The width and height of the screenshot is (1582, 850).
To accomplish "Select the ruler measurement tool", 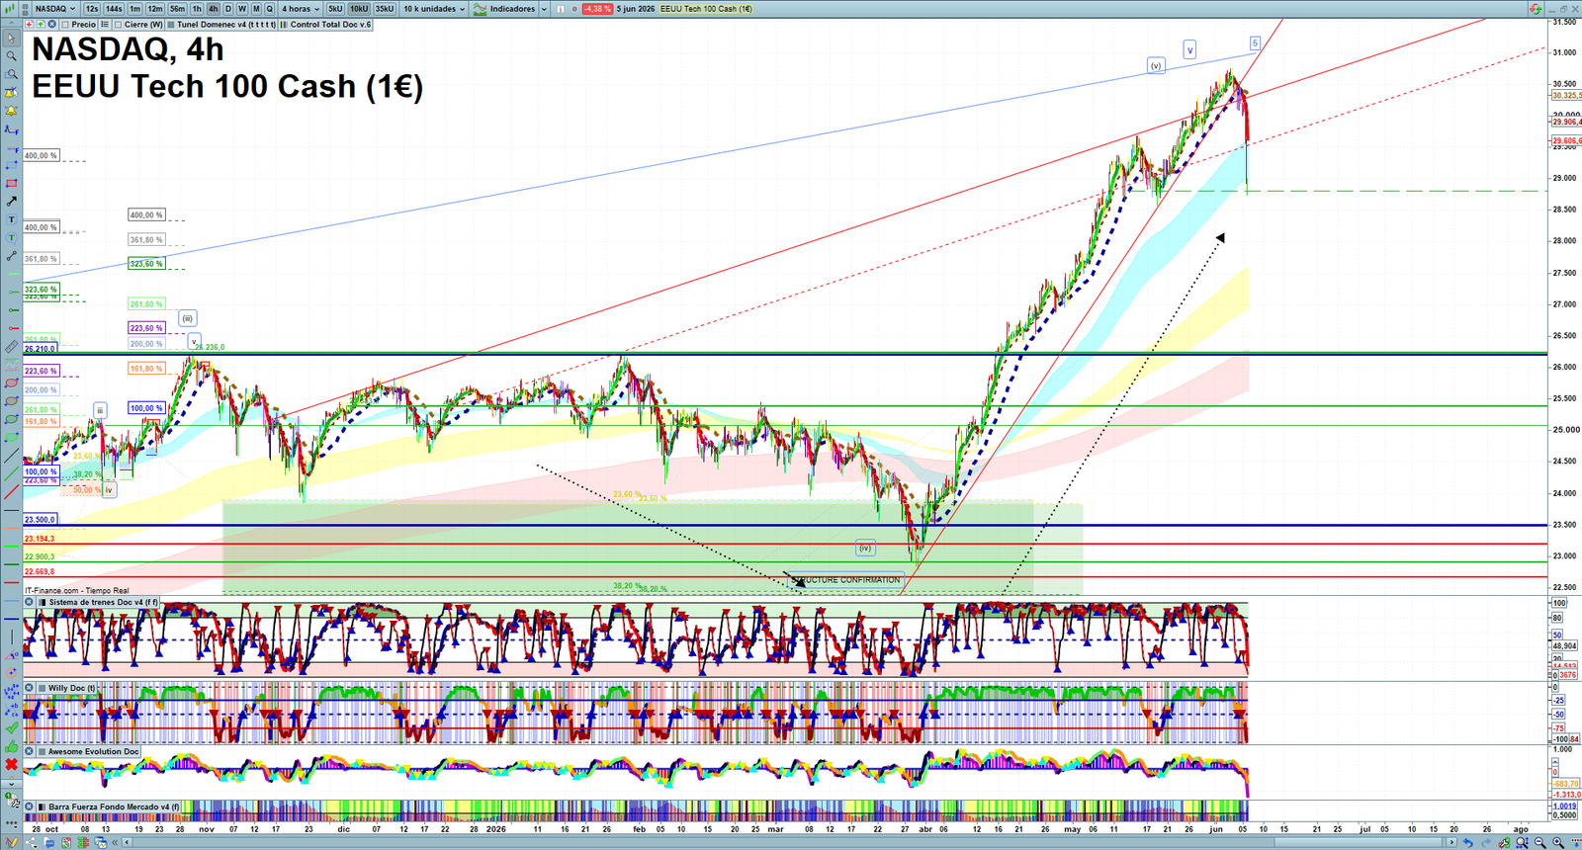I will coord(12,347).
